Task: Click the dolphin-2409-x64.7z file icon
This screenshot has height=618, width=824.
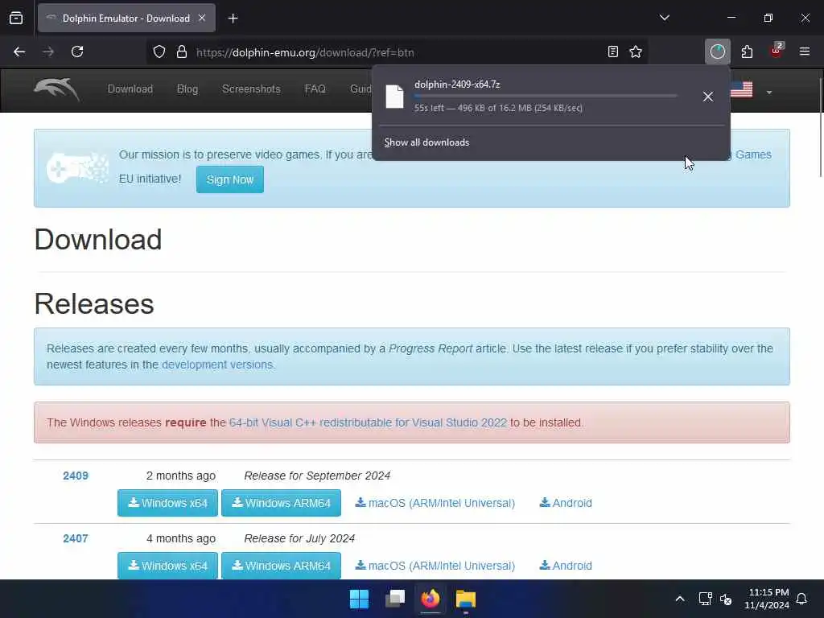Action: click(x=394, y=97)
